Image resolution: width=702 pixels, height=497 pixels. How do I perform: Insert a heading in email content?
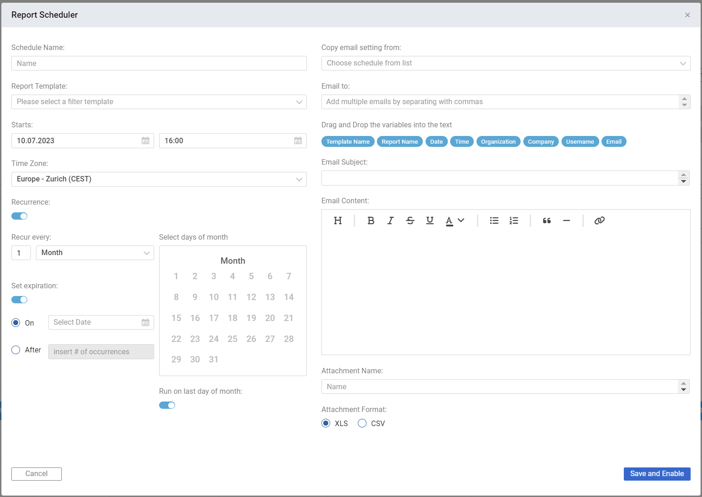338,221
